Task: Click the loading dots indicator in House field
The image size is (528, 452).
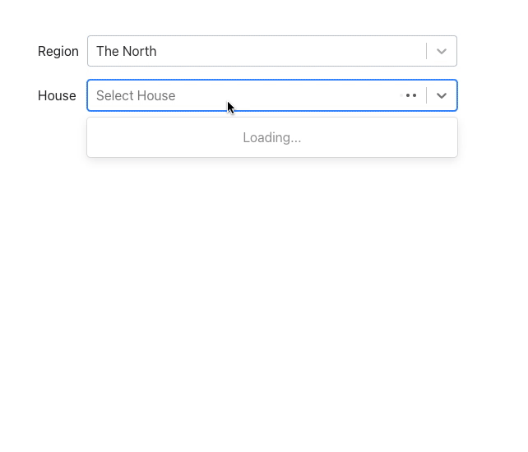Action: click(409, 95)
